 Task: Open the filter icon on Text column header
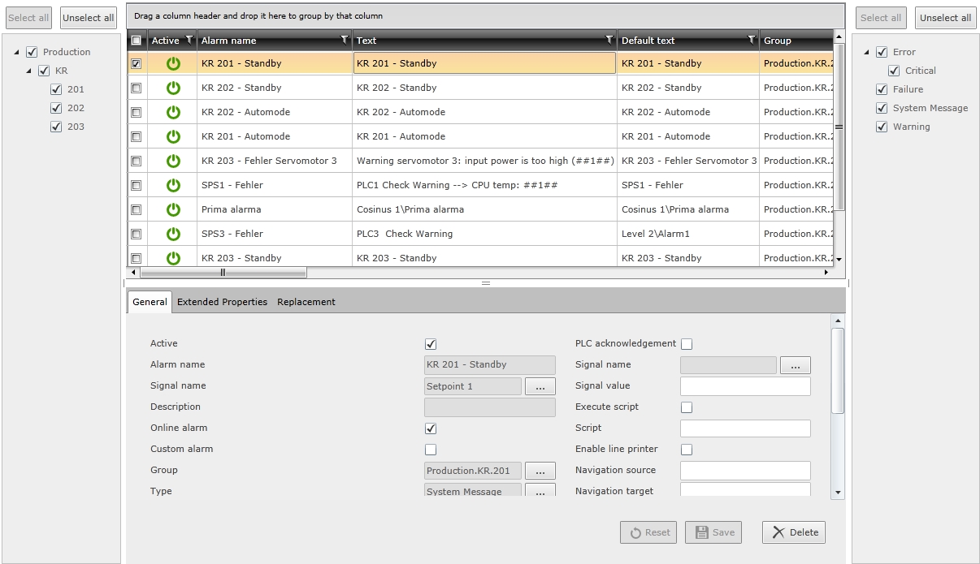[609, 40]
